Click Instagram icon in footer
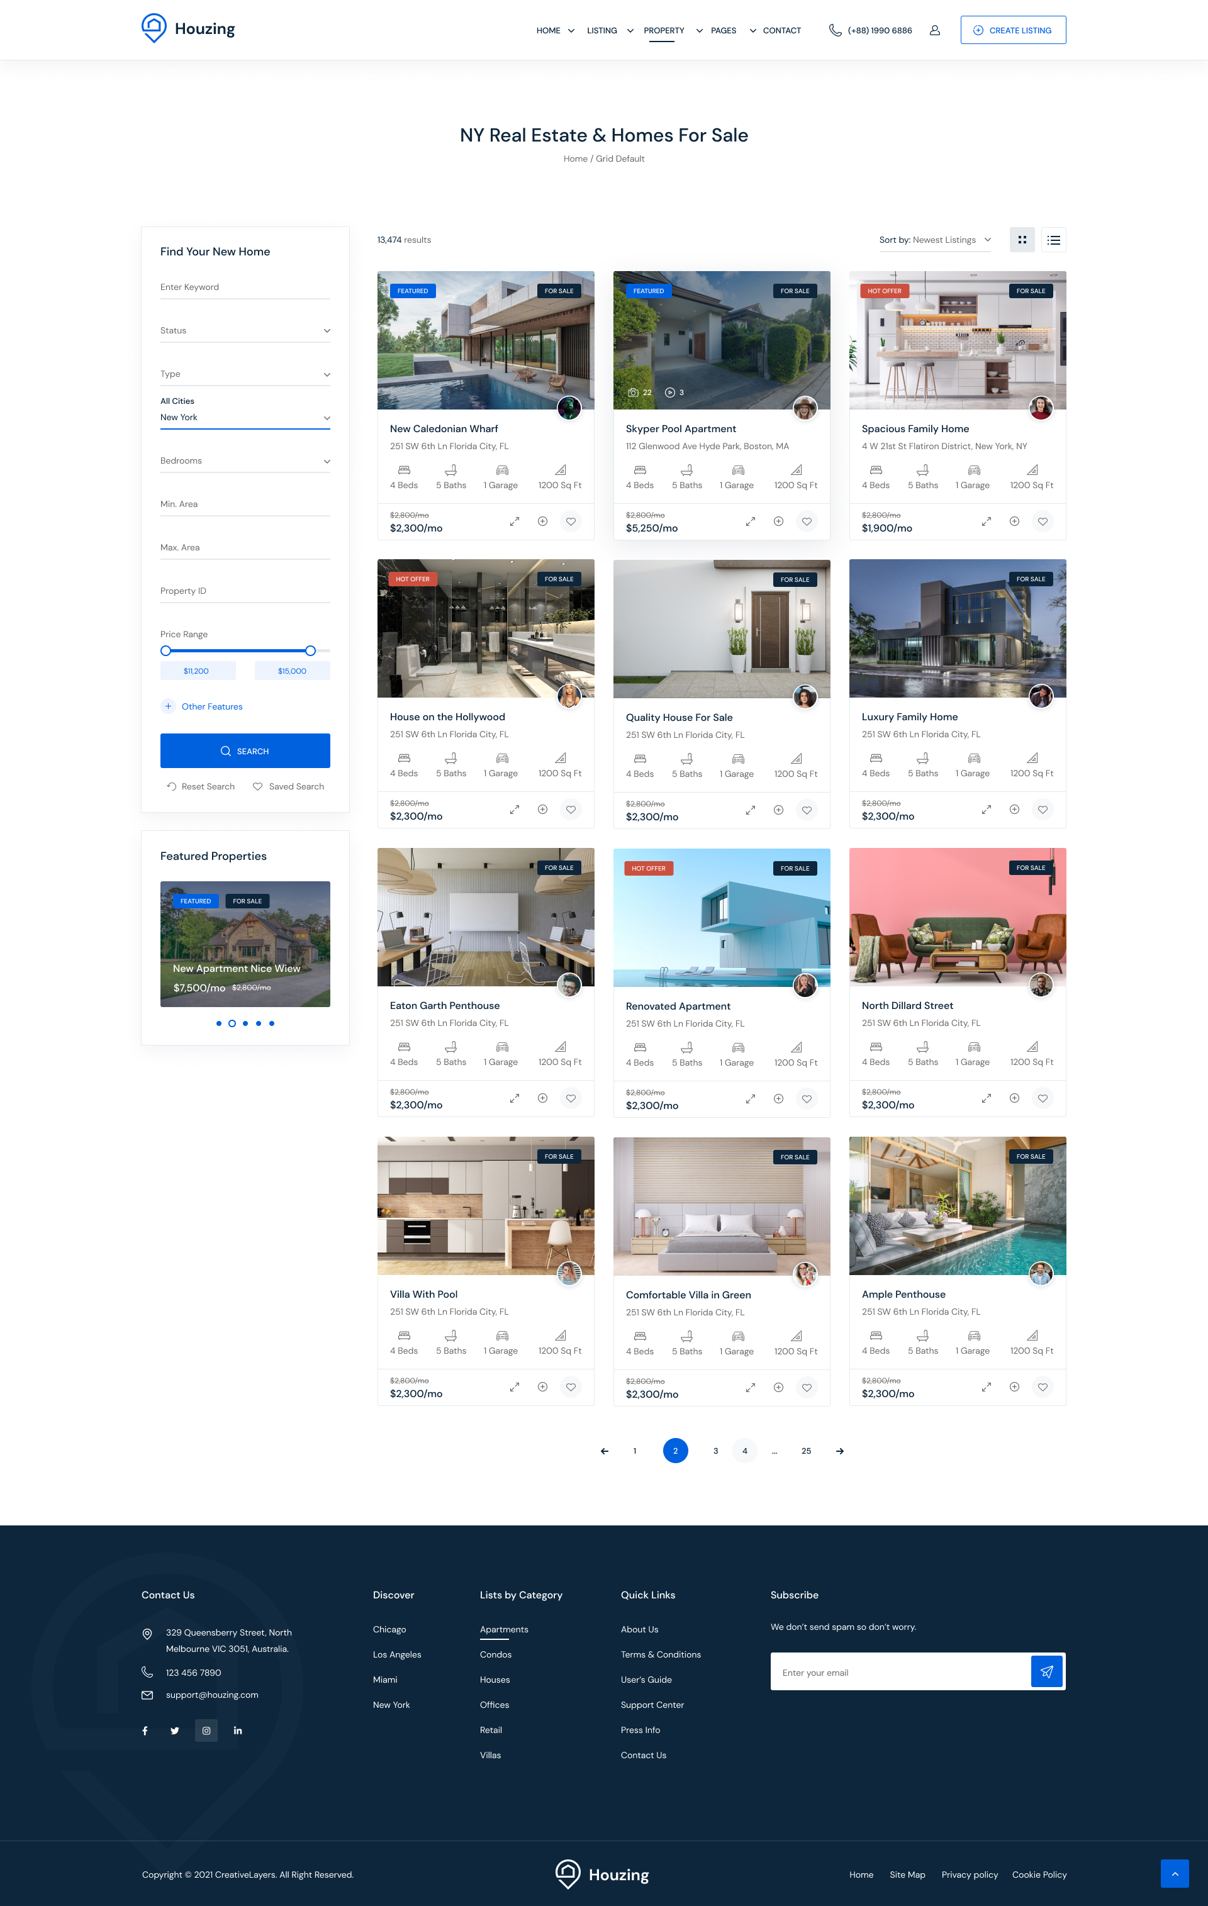 (206, 1730)
